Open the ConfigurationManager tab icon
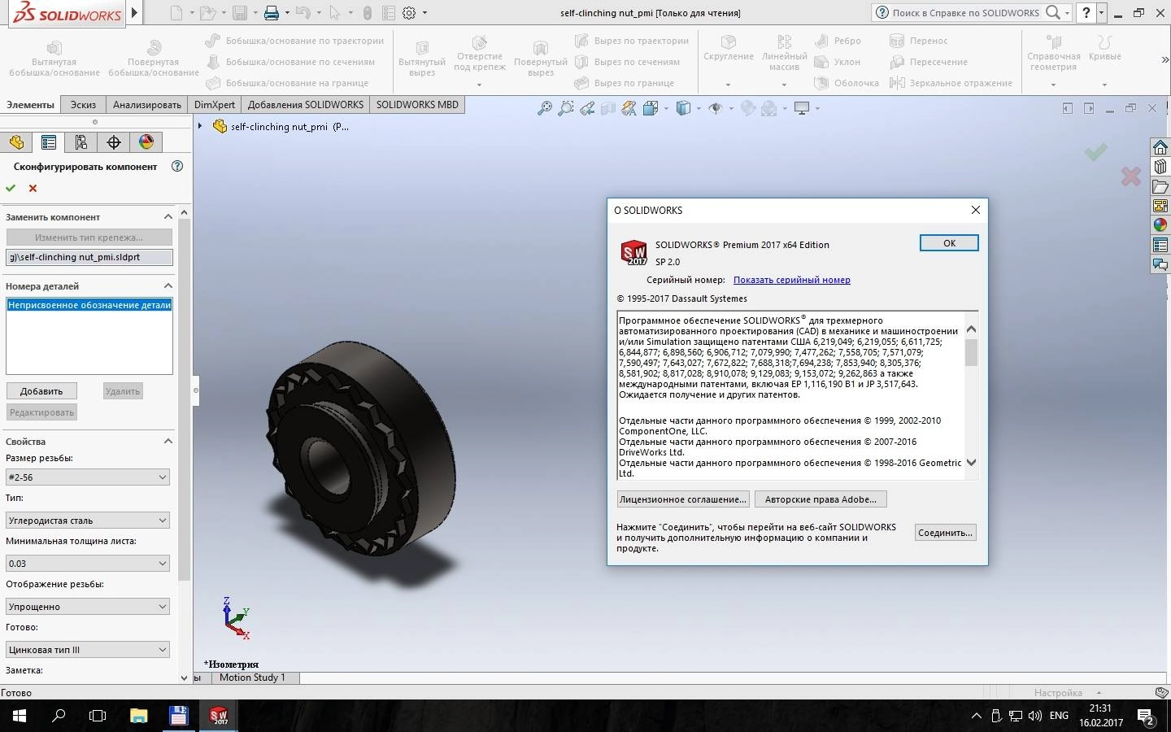Viewport: 1171px width, 732px height. (81, 142)
